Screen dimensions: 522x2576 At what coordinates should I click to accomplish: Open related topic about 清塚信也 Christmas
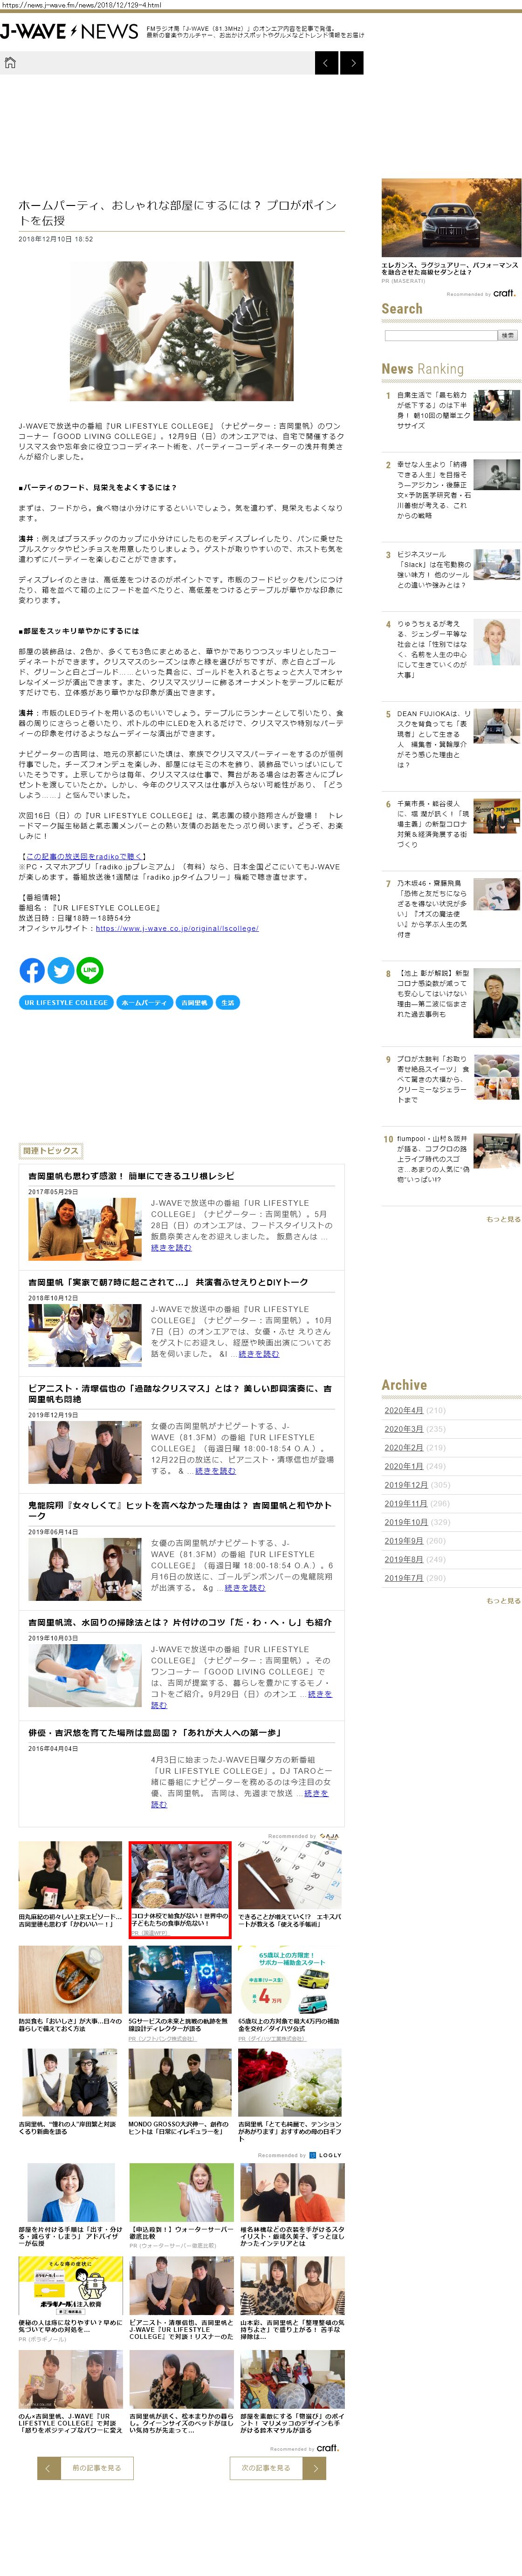[x=180, y=1394]
